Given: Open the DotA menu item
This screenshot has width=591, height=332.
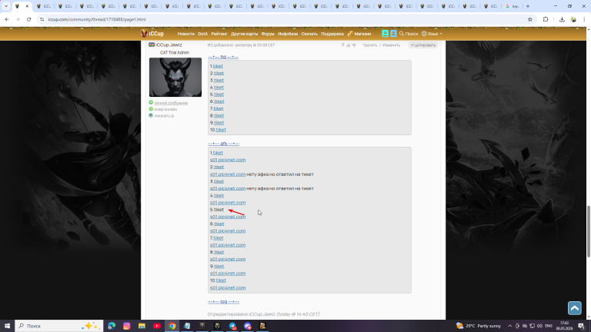Looking at the screenshot, I should (x=203, y=34).
